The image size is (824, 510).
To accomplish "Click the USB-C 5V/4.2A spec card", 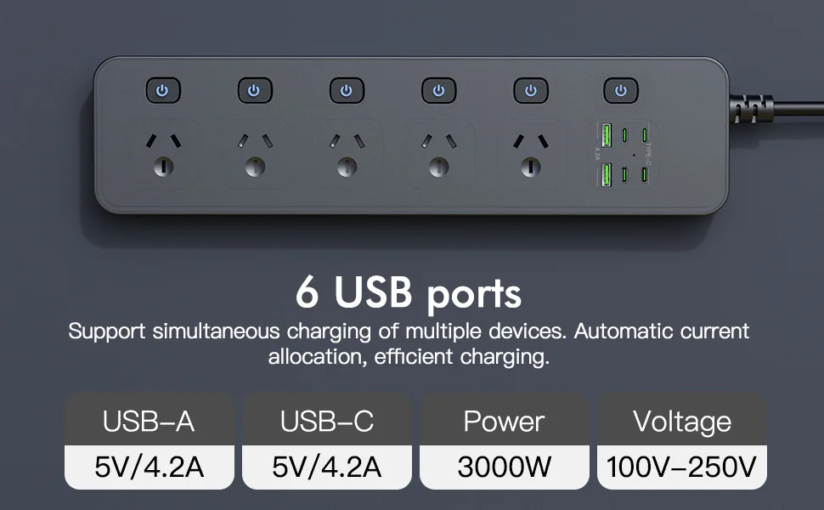I will 327,441.
